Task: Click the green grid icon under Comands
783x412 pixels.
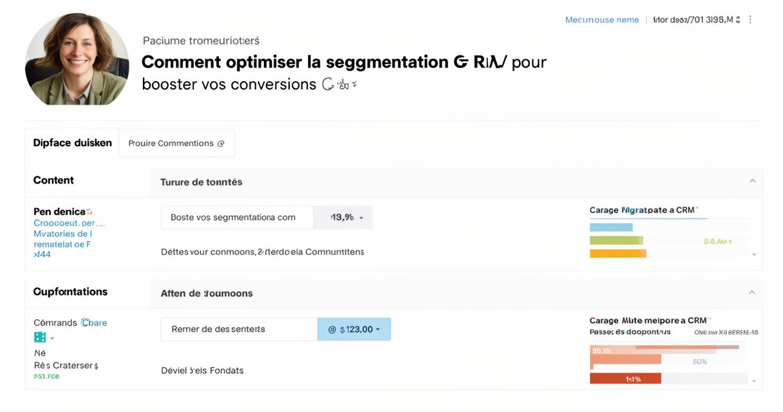Action: pos(40,337)
